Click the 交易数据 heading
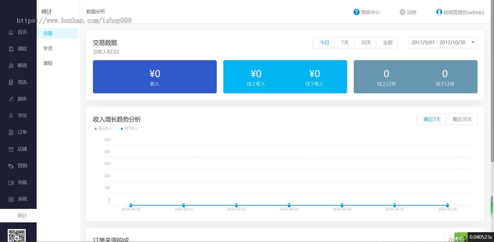 [x=105, y=42]
